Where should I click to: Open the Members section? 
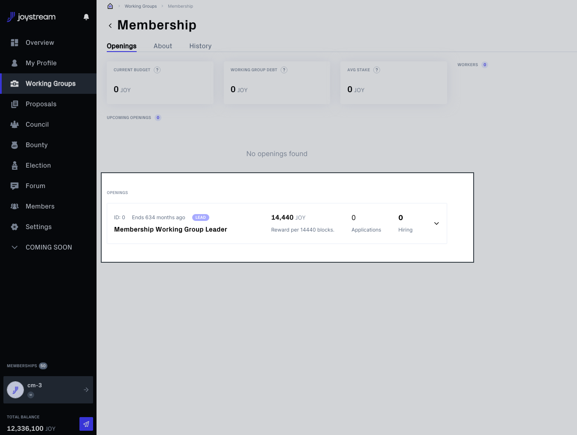point(40,206)
